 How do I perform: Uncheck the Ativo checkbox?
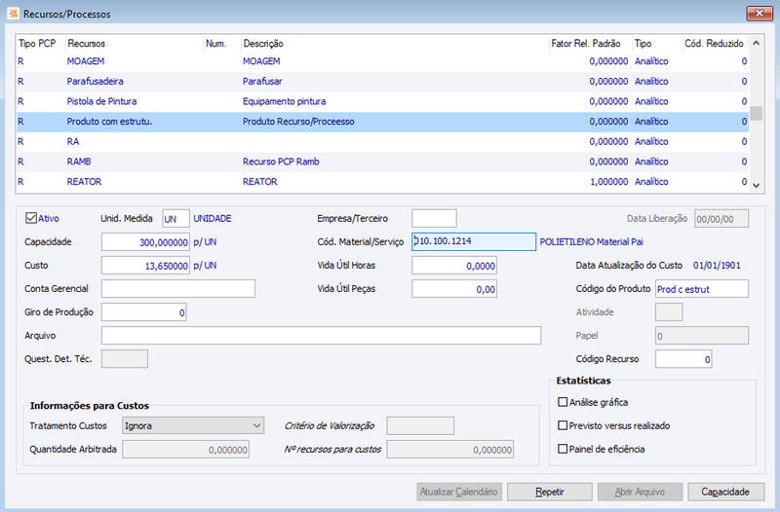click(x=31, y=218)
